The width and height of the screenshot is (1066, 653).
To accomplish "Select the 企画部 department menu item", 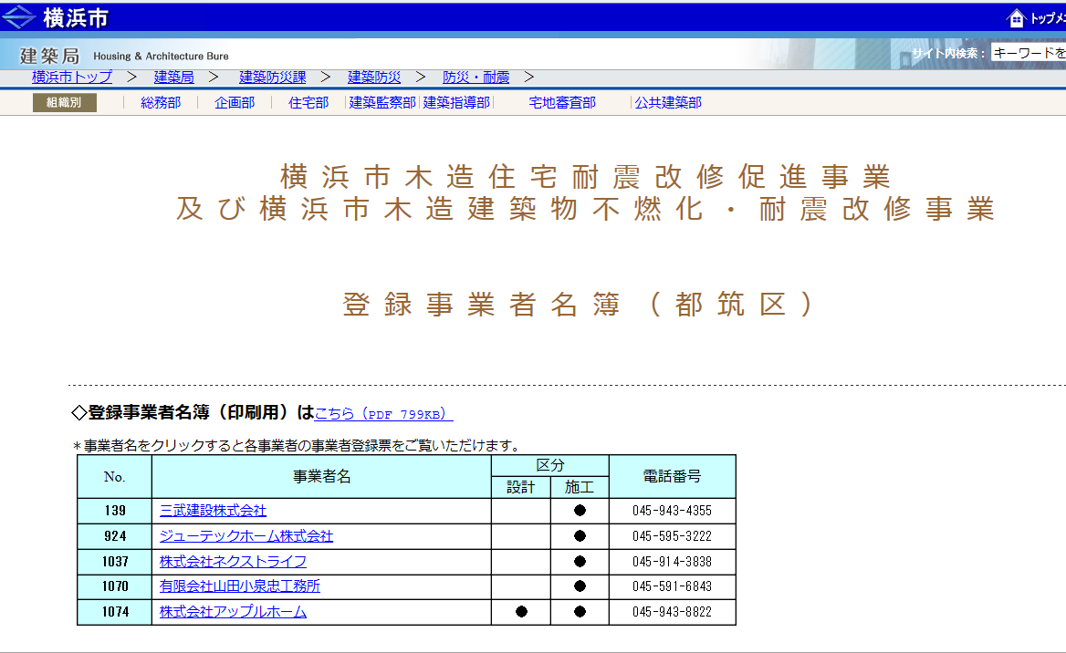I will pyautogui.click(x=235, y=103).
